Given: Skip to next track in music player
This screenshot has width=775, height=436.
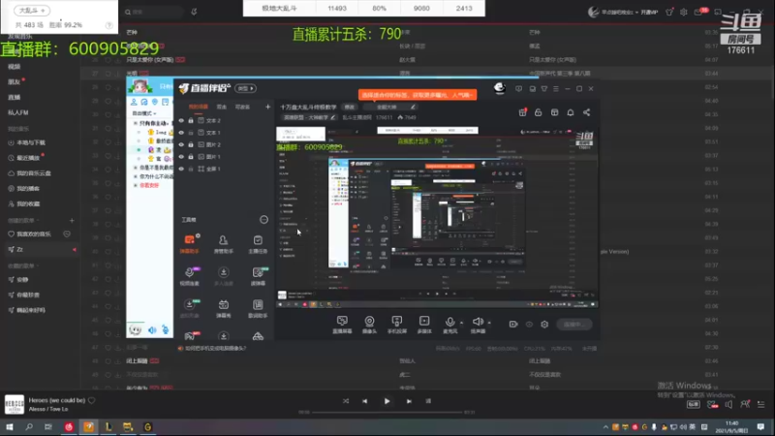Looking at the screenshot, I should [x=409, y=401].
